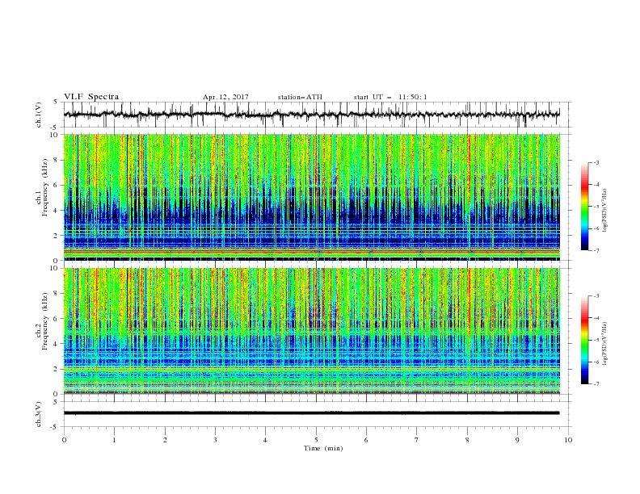Click the date 'Apr. 12, 2017'
This screenshot has width=640, height=494.
pyautogui.click(x=225, y=97)
